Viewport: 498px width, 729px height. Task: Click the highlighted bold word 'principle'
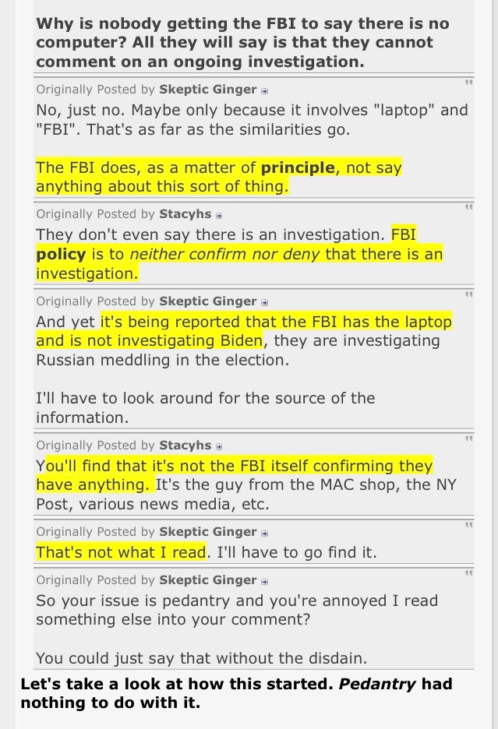(x=297, y=167)
